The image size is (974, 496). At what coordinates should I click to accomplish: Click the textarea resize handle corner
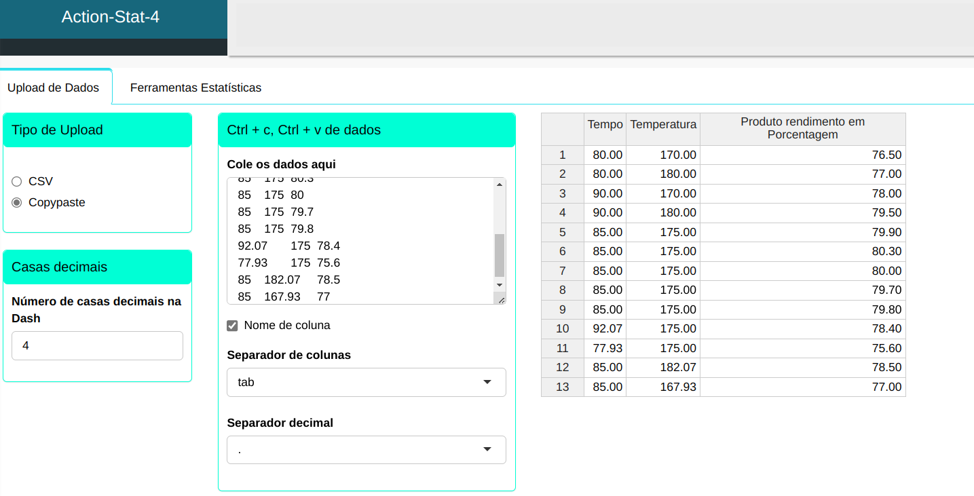tap(501, 299)
